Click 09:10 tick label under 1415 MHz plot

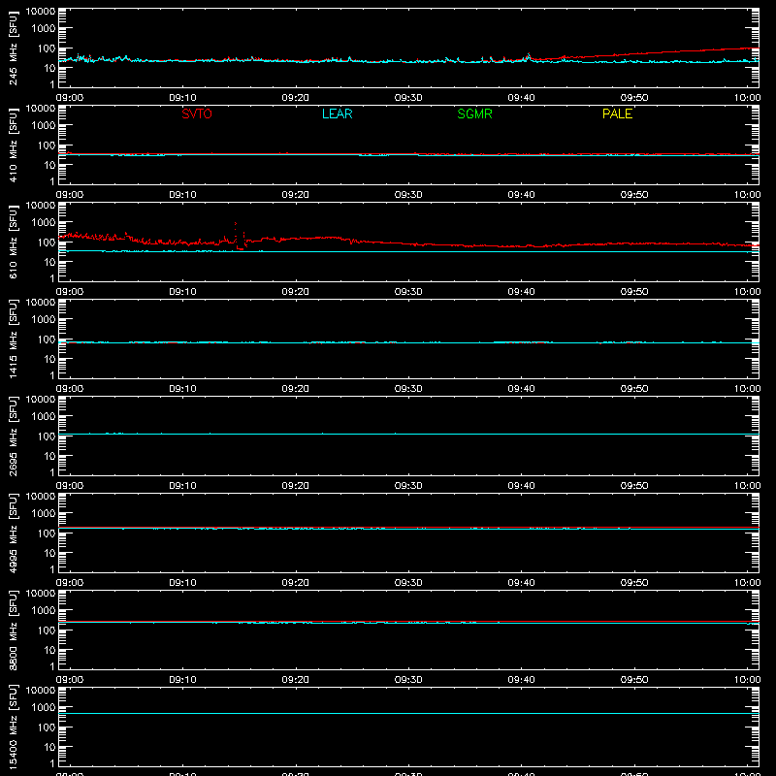point(182,389)
